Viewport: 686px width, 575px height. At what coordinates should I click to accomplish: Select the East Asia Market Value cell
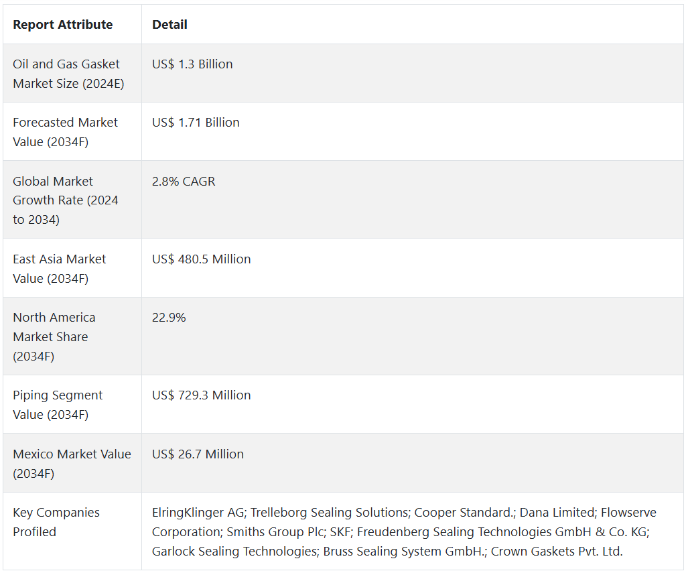tap(72, 268)
